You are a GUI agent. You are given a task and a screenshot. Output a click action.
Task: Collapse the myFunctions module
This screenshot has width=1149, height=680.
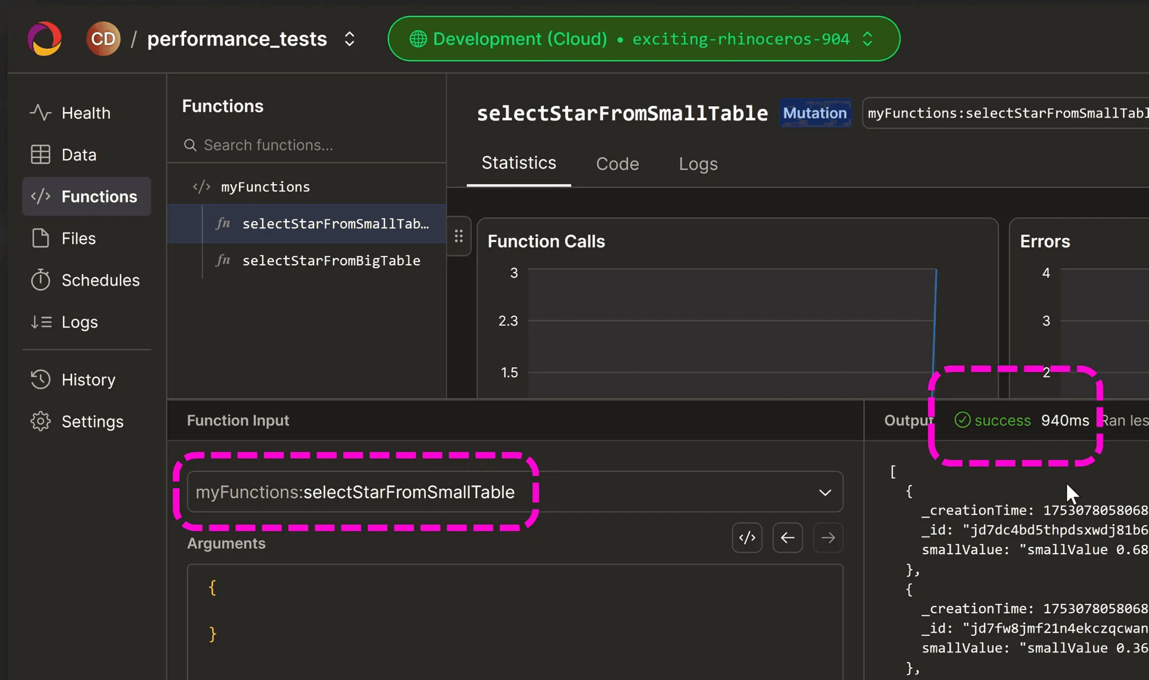(x=265, y=187)
